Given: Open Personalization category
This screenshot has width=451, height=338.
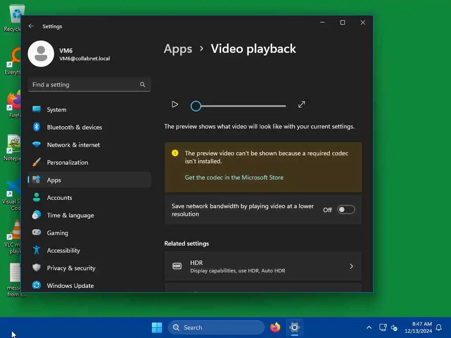Looking at the screenshot, I should click(89, 162).
